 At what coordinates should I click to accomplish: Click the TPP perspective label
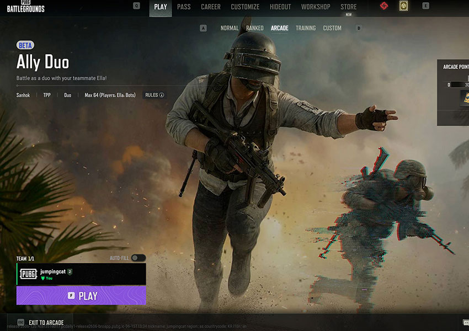pos(47,95)
